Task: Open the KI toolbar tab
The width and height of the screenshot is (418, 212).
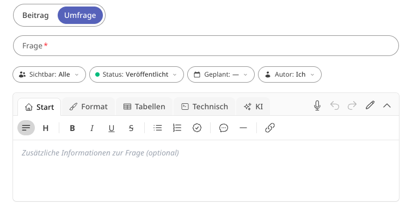Action: 253,107
